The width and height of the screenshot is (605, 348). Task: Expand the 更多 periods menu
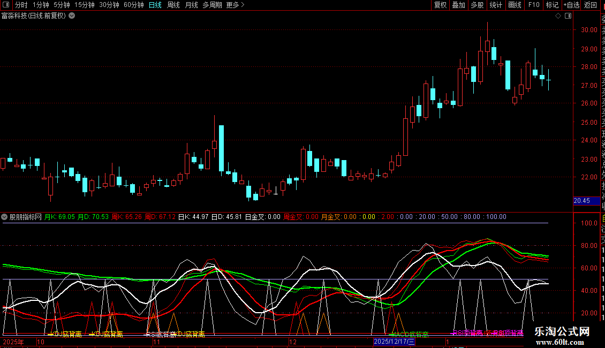pos(236,5)
